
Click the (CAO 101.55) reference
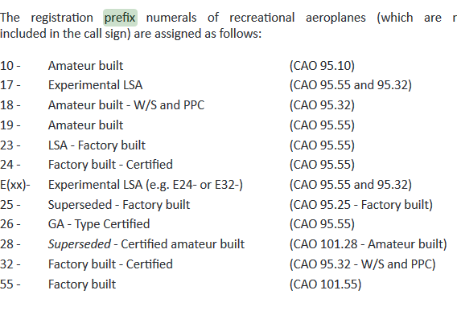[x=326, y=284]
